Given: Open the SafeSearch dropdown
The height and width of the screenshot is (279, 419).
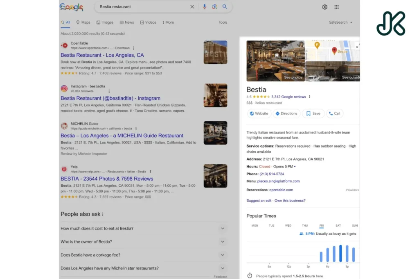Looking at the screenshot, I should [x=340, y=22].
